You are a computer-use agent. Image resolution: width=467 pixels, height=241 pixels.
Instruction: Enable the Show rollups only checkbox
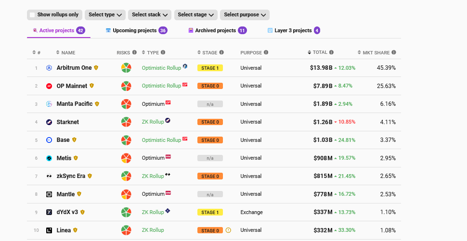[x=32, y=15]
